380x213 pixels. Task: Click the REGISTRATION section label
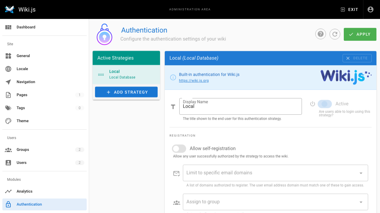pos(183,135)
